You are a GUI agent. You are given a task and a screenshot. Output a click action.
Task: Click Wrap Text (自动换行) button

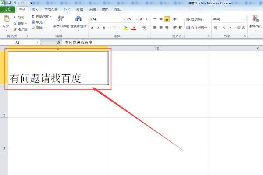pos(195,19)
